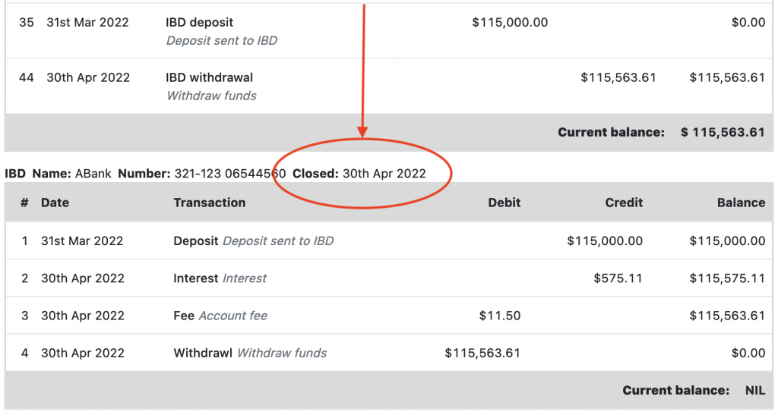The width and height of the screenshot is (778, 415).
Task: Select the IBD withdrawal transaction title
Action: (x=210, y=77)
